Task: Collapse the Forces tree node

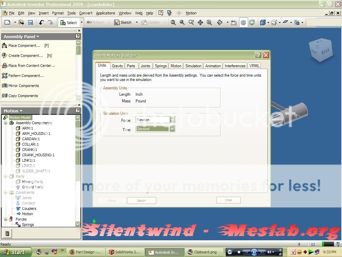Action: pos(6,219)
